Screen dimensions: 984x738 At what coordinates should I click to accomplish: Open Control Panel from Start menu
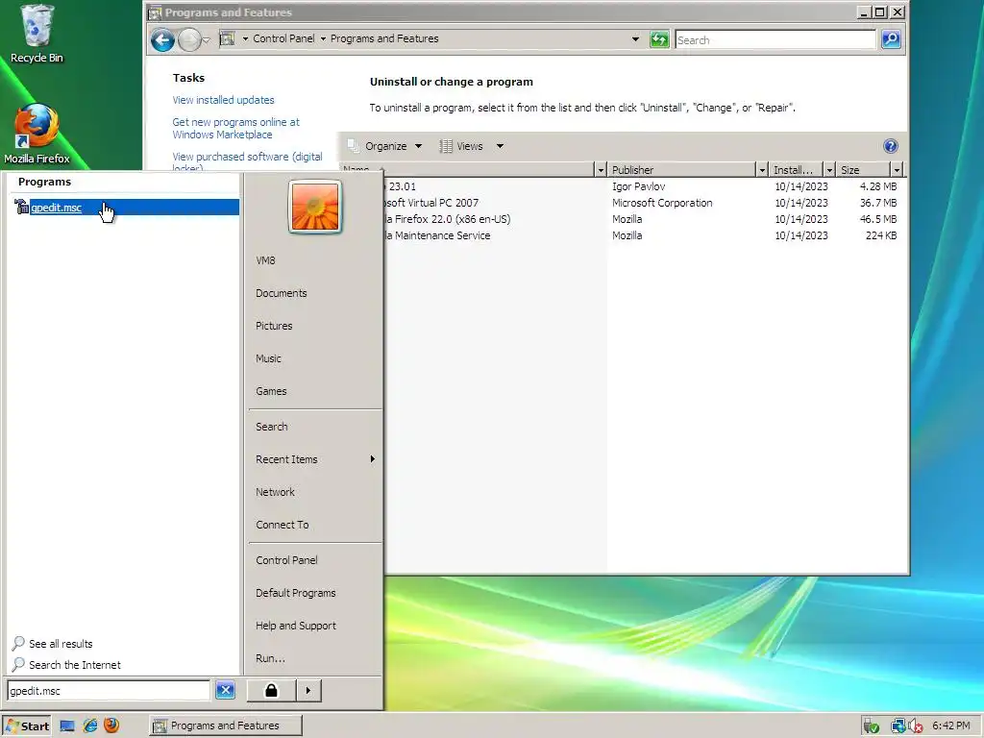[286, 560]
